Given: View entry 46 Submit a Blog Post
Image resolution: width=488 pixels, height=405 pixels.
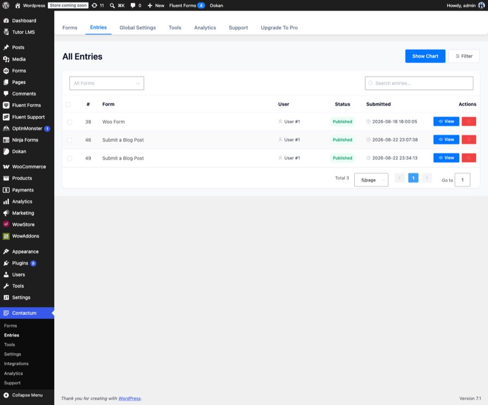Looking at the screenshot, I should tap(446, 140).
